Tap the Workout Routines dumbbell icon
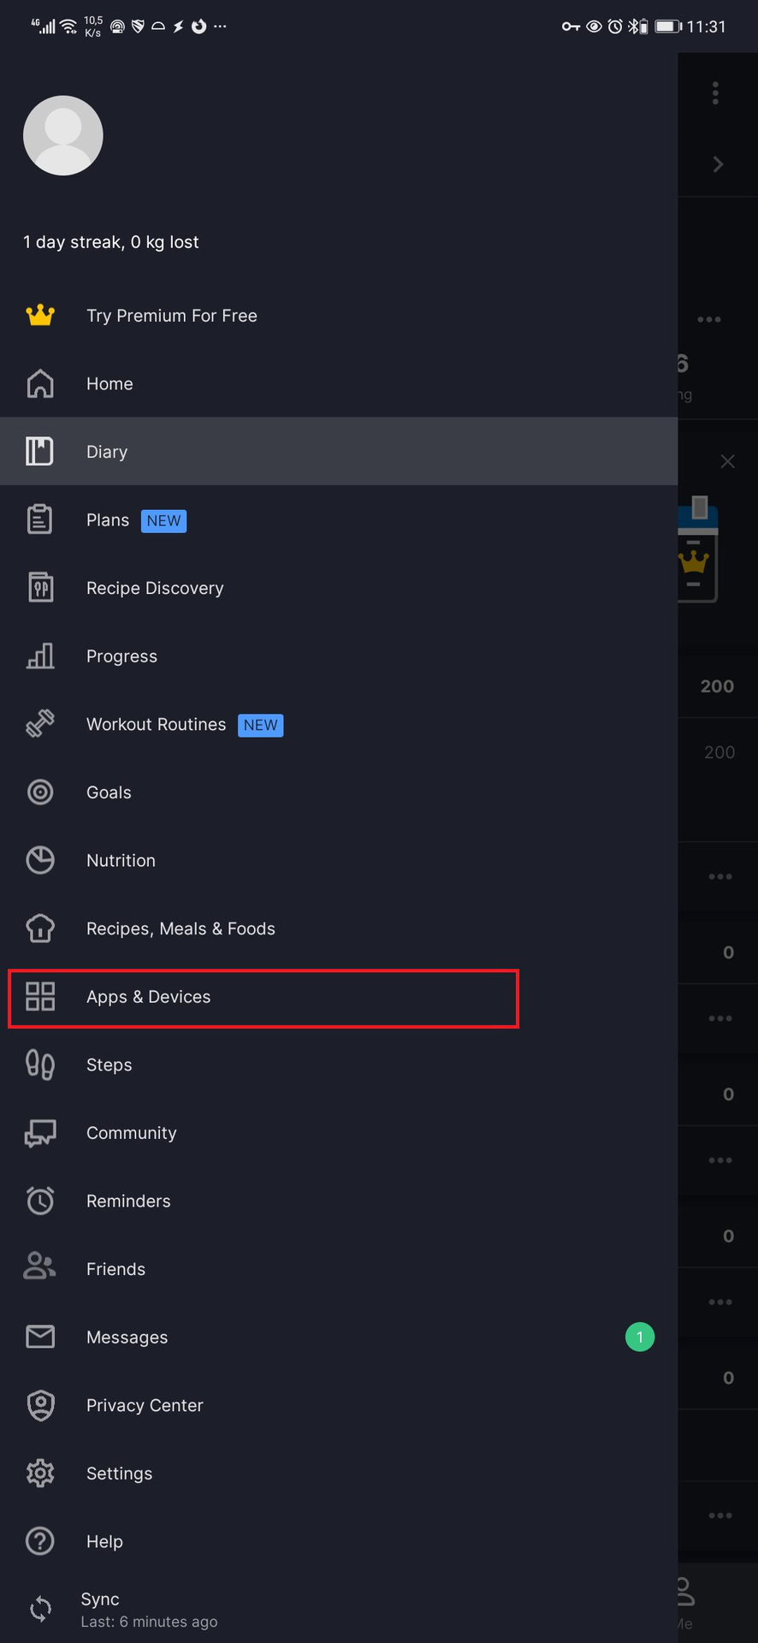Image resolution: width=758 pixels, height=1643 pixels. pyautogui.click(x=40, y=724)
